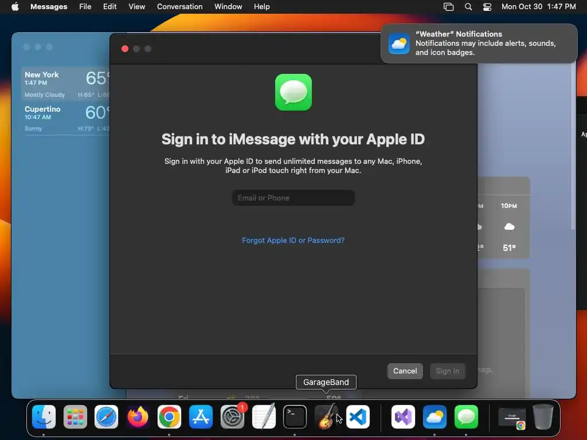
Task: Click the Weather Notifications banner
Action: coord(479,44)
